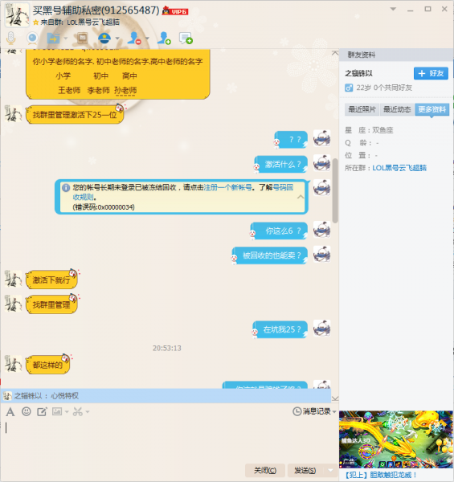This screenshot has width=454, height=482.
Task: Click the 注册一个新帐号 link in the message
Action: [227, 187]
